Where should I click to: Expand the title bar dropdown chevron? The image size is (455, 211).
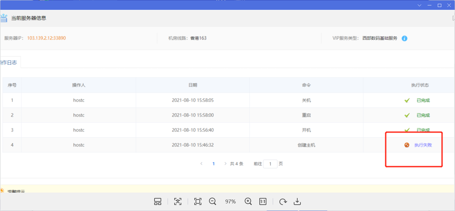420,5
